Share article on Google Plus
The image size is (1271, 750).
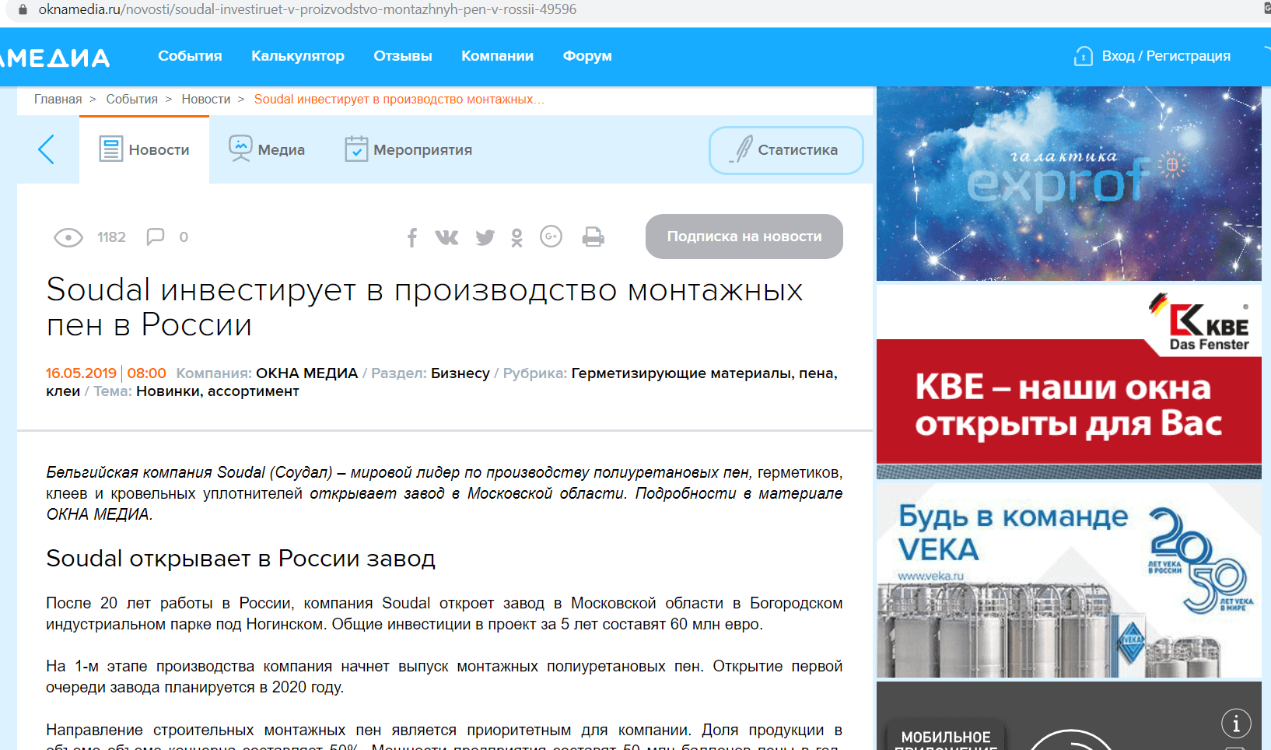pyautogui.click(x=551, y=237)
